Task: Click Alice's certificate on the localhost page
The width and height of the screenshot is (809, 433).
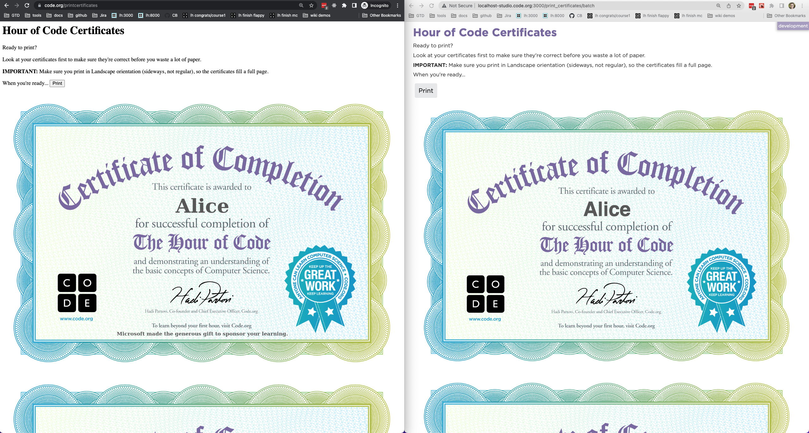Action: click(x=607, y=235)
